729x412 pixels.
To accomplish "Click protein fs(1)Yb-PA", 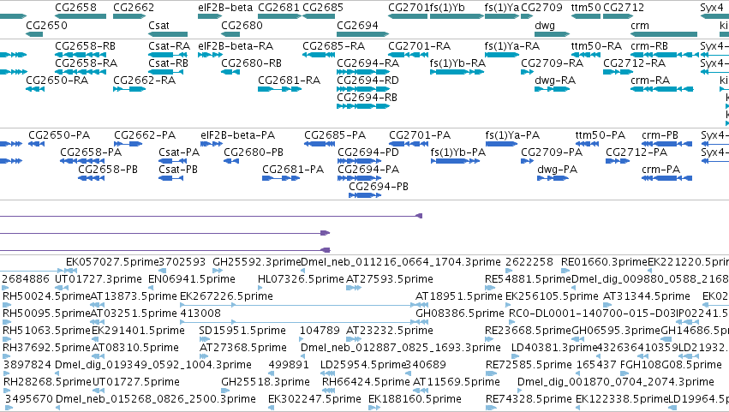I will (455, 161).
